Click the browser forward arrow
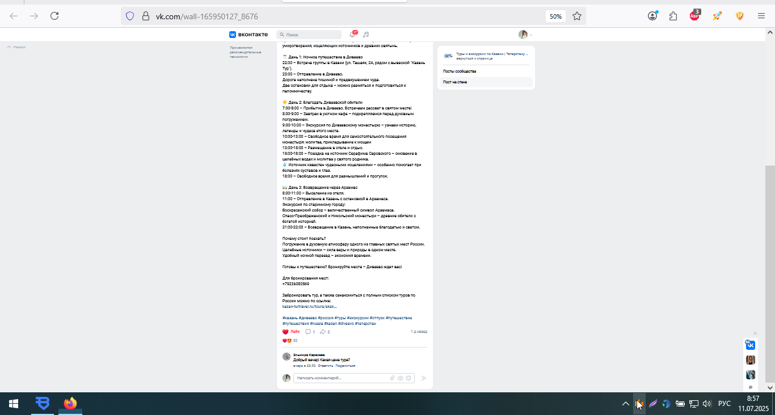This screenshot has height=415, width=775. tap(34, 16)
